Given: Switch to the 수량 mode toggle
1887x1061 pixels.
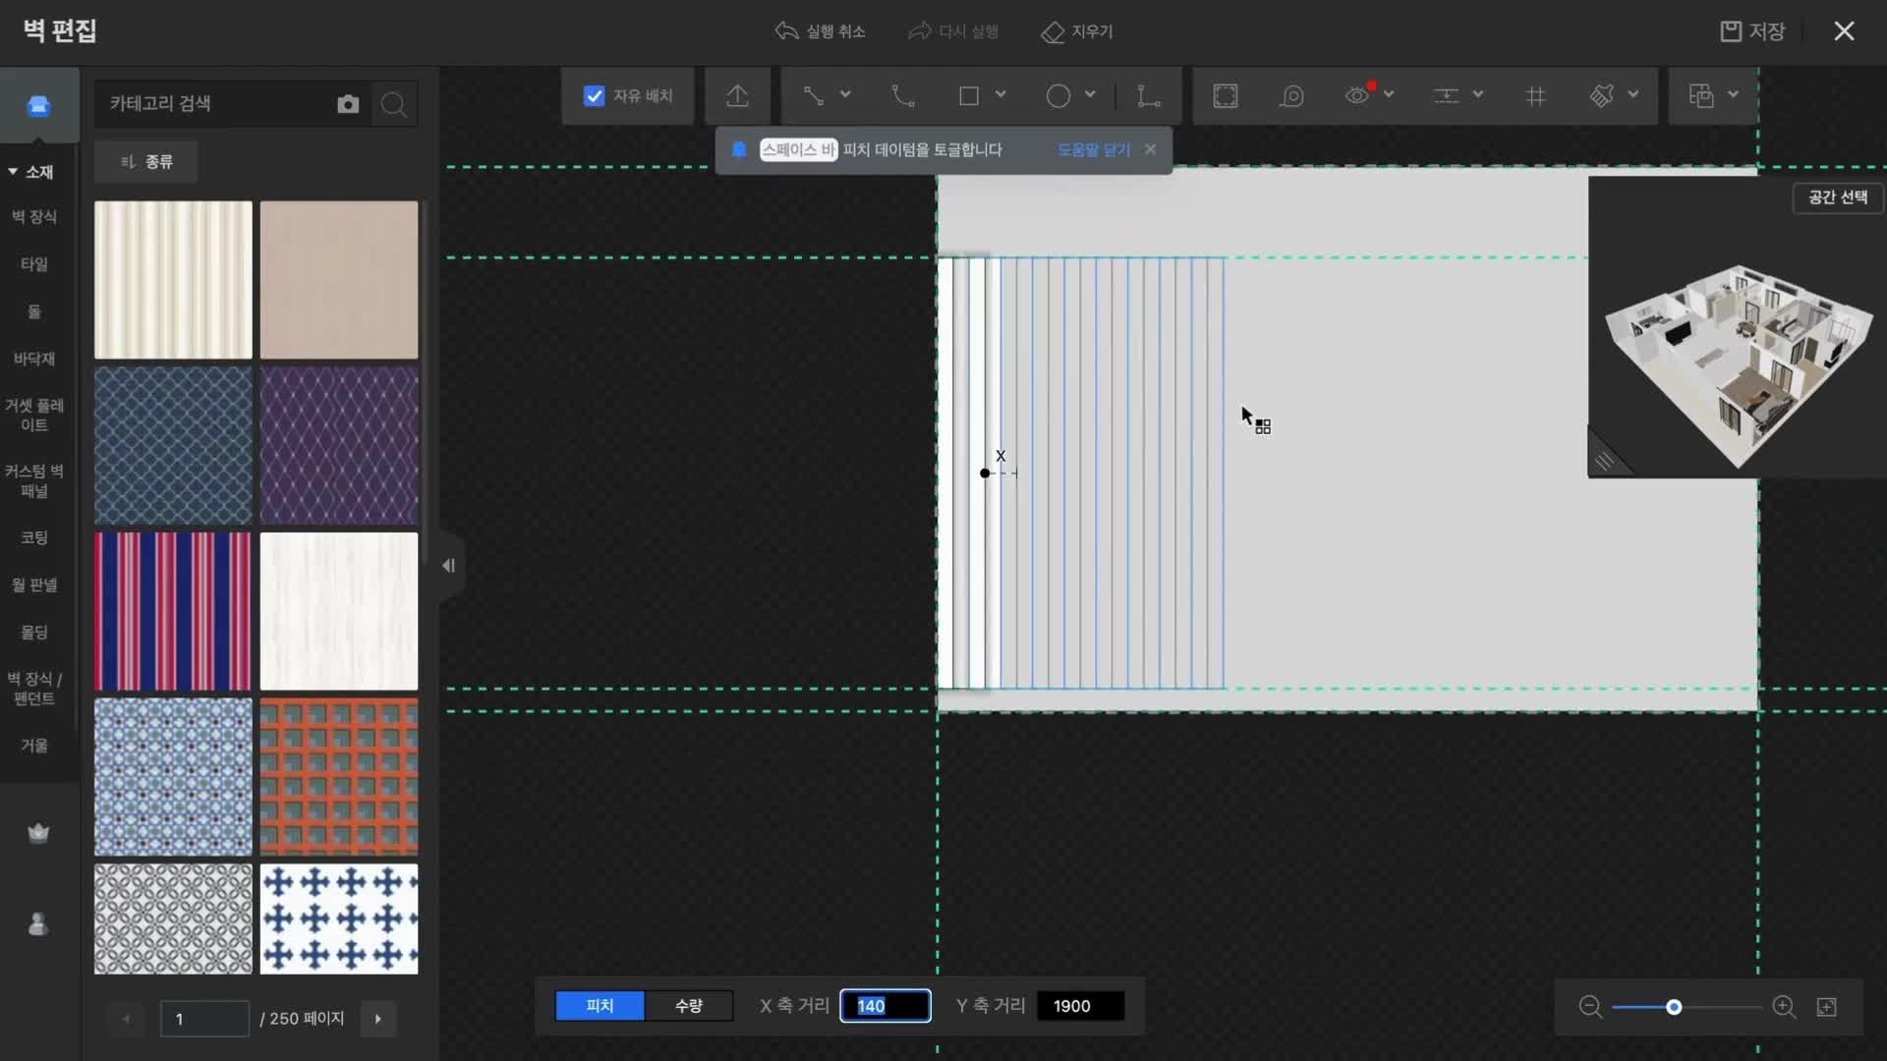Looking at the screenshot, I should click(x=688, y=1006).
